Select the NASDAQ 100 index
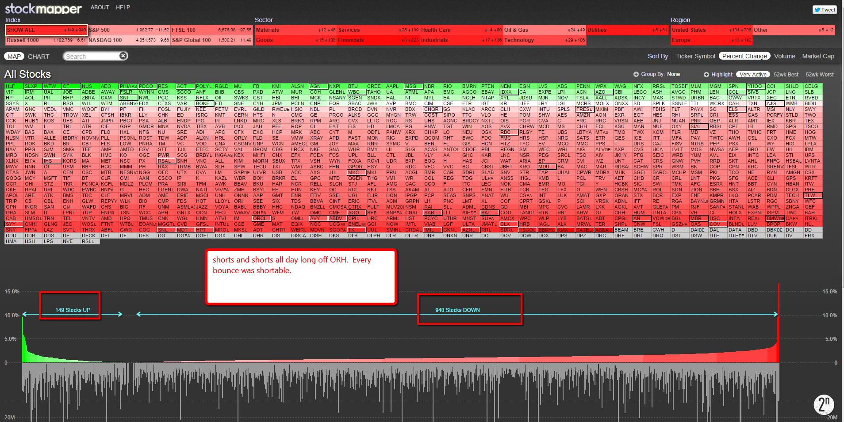 [x=129, y=40]
